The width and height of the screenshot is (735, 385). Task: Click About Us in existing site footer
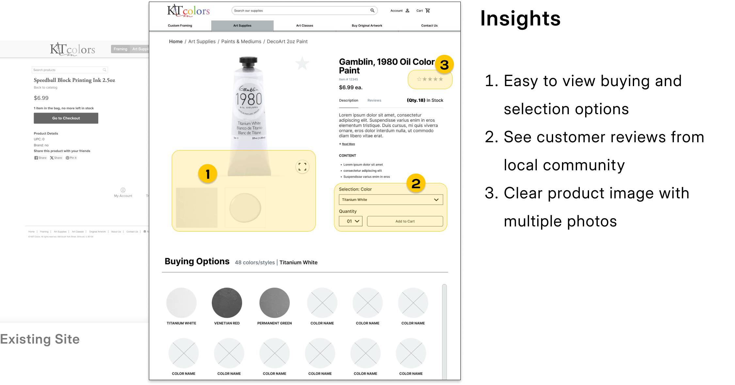click(x=116, y=232)
